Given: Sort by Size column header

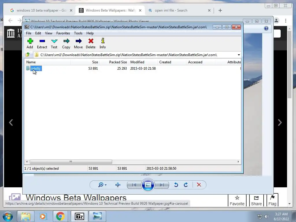Looking at the screenshot, I should pos(85,62).
